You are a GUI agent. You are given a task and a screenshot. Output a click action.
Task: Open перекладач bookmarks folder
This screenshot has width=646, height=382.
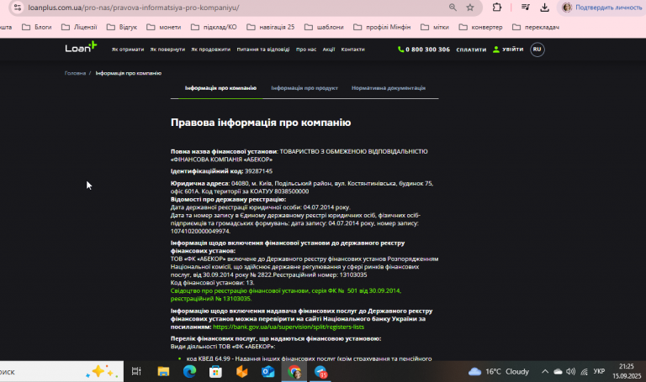click(x=536, y=27)
